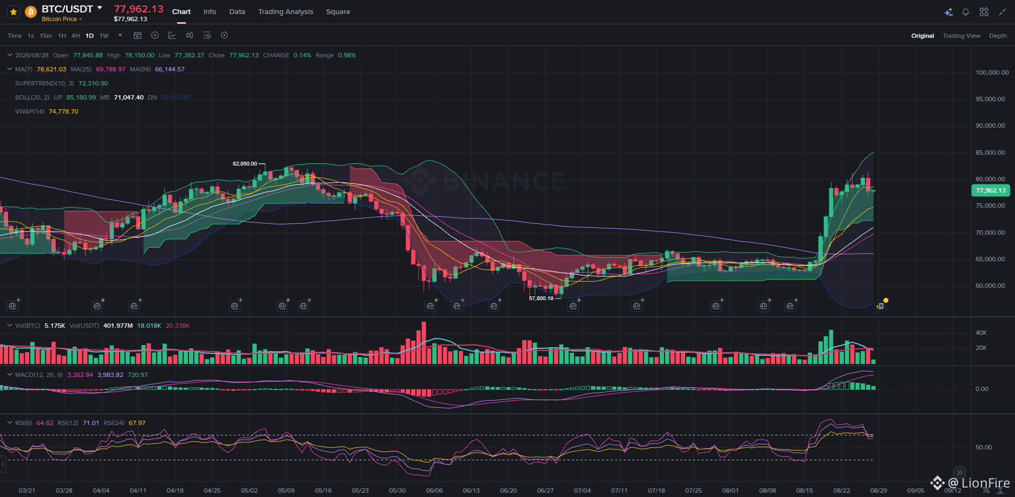This screenshot has width=1015, height=497.
Task: Click the auto-fit price scale icon
Action: (1000, 490)
